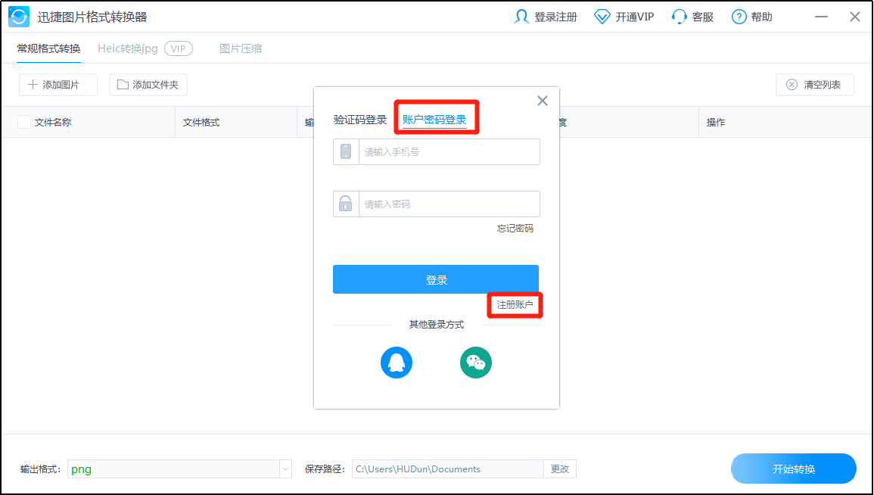Switch to the 图片压缩 tab
Screen dimensions: 874x495
240,48
